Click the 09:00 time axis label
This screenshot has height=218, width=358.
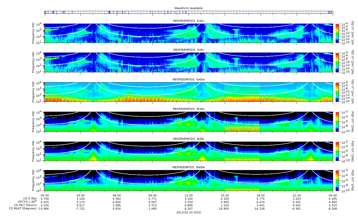pyautogui.click(x=153, y=195)
